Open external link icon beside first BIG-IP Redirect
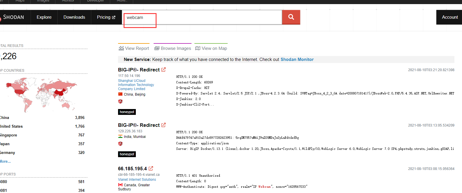Viewport: 462px width, 193px height. (x=164, y=70)
